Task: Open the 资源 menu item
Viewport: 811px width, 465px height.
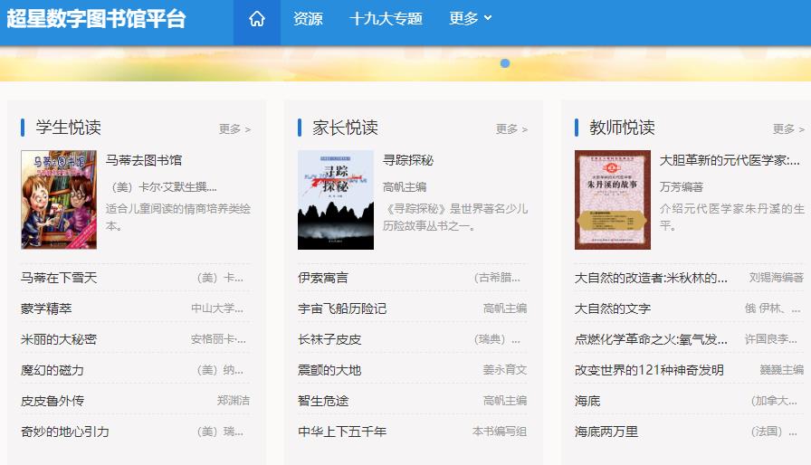Action: [x=308, y=19]
